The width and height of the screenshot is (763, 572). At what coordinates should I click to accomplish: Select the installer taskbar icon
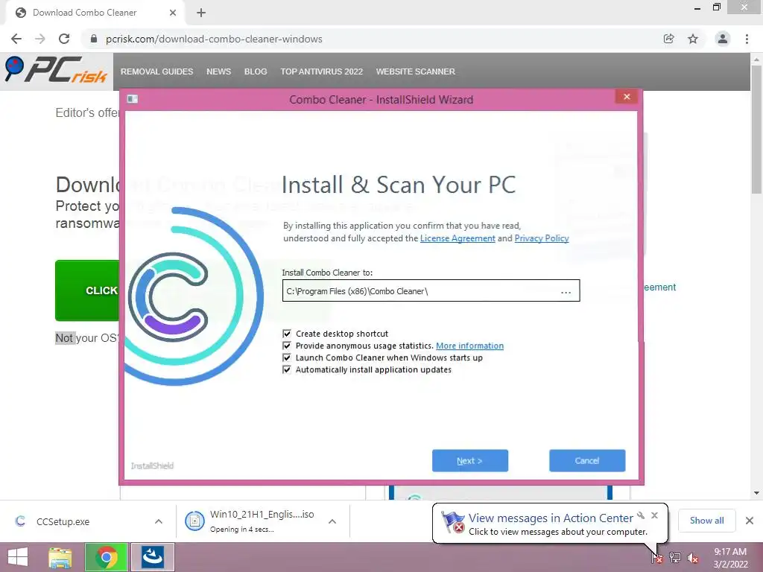(x=152, y=557)
